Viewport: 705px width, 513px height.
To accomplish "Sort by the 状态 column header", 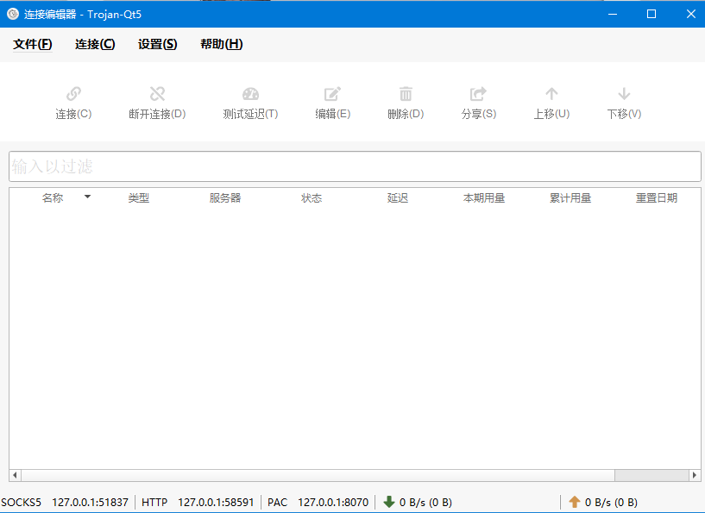I will coord(312,198).
